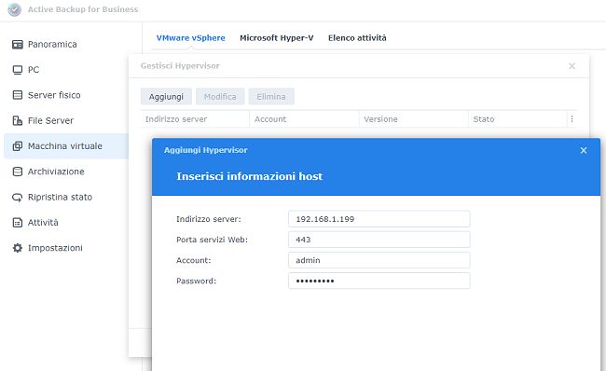Click the File Server icon
The width and height of the screenshot is (606, 371).
click(x=18, y=120)
